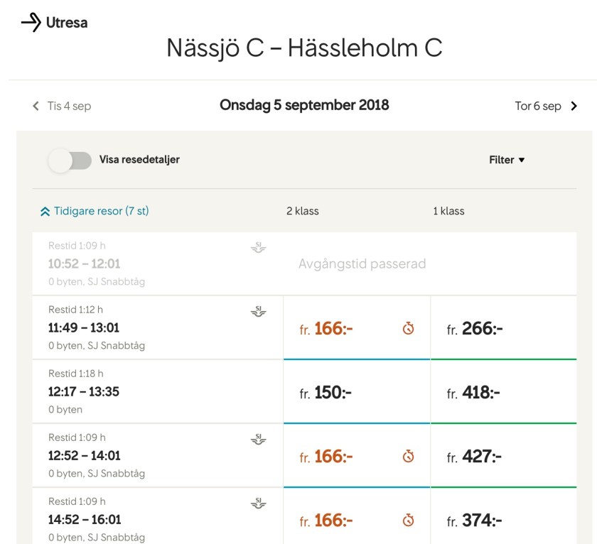Toggle the Visa resedetaljer switch
This screenshot has width=597, height=544.
[70, 160]
